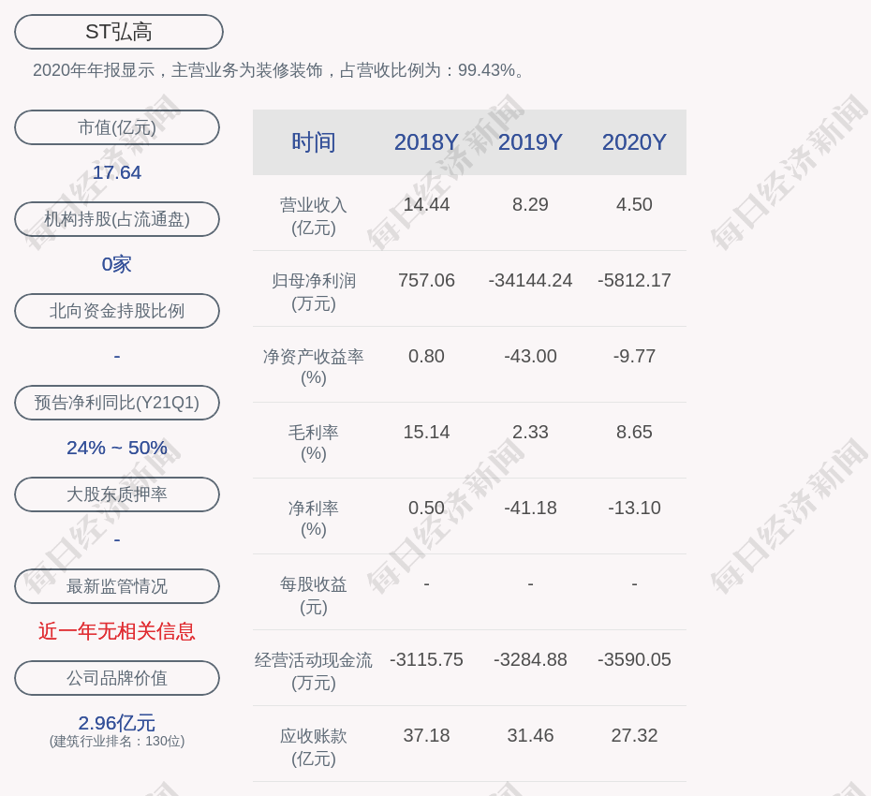The height and width of the screenshot is (796, 871).
Task: Click the dash value under 北向资金持股比例
Action: coord(117,356)
